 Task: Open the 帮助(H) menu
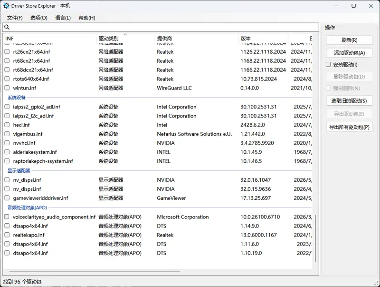[87, 18]
